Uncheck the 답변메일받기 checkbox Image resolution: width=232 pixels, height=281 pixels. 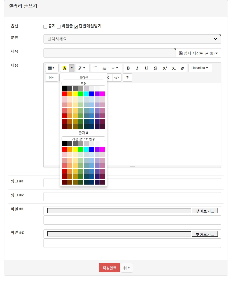(x=76, y=27)
